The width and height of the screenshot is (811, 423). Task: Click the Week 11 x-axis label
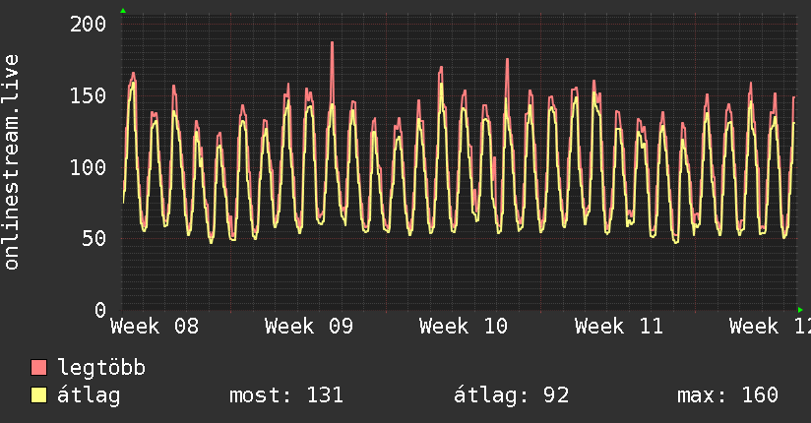point(618,327)
